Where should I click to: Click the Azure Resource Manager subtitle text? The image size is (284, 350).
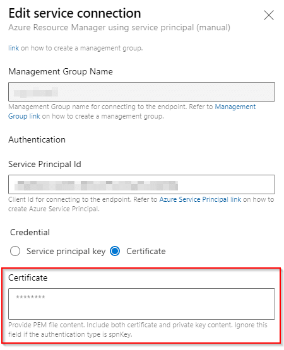point(119,28)
